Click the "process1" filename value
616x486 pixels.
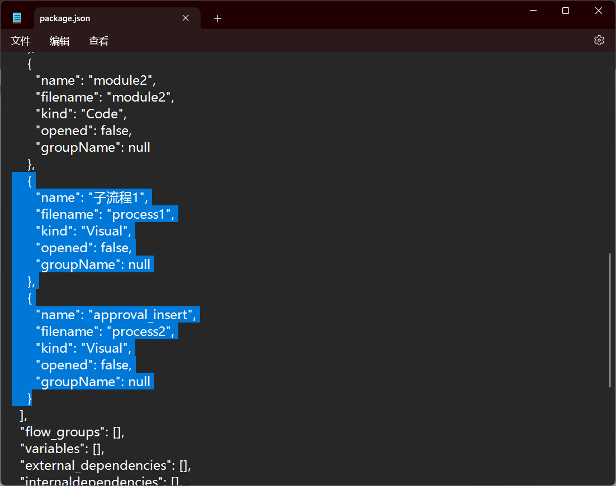(141, 214)
